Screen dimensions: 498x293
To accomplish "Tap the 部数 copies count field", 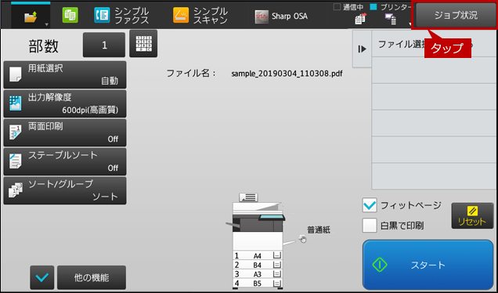I will tap(104, 45).
